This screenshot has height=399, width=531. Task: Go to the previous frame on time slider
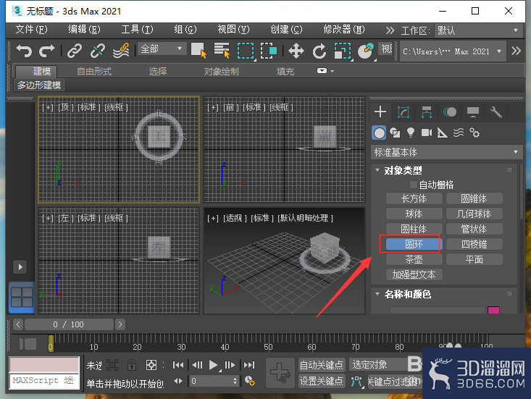click(x=18, y=324)
